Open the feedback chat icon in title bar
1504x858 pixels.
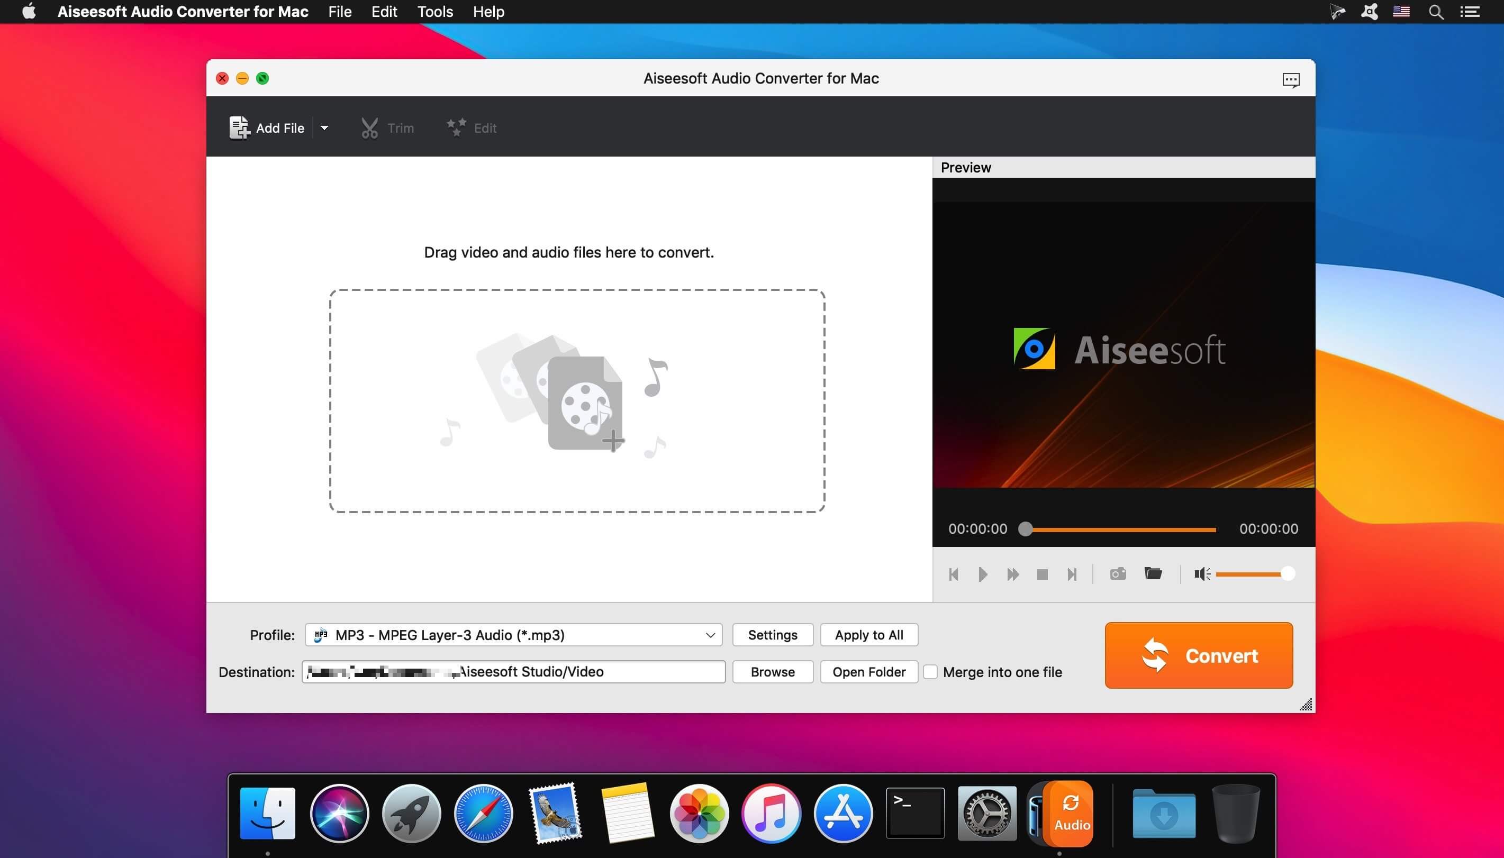click(1291, 79)
